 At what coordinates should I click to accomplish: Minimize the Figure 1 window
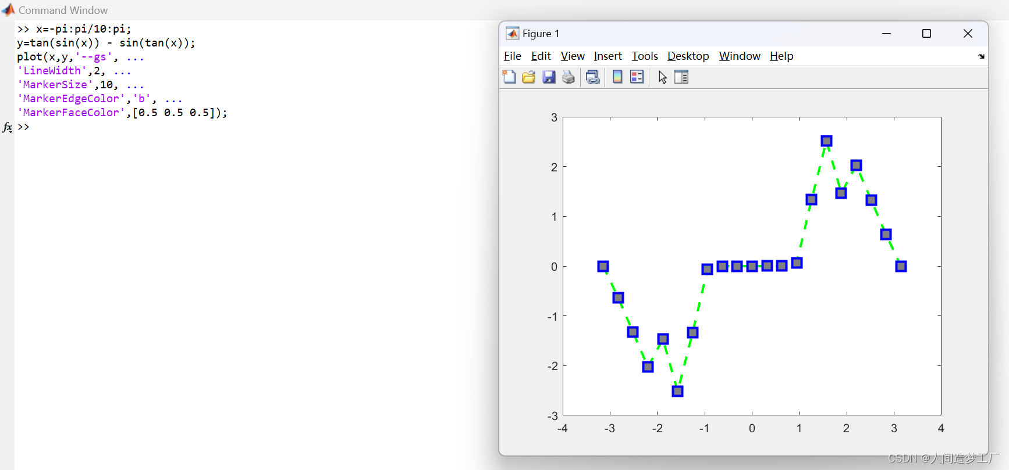[x=886, y=34]
